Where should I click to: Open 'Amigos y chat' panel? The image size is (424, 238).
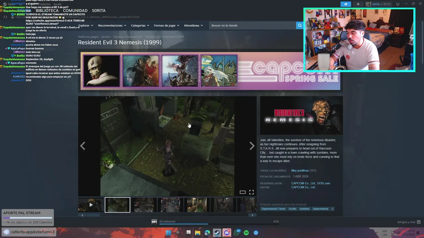pyautogui.click(x=409, y=222)
